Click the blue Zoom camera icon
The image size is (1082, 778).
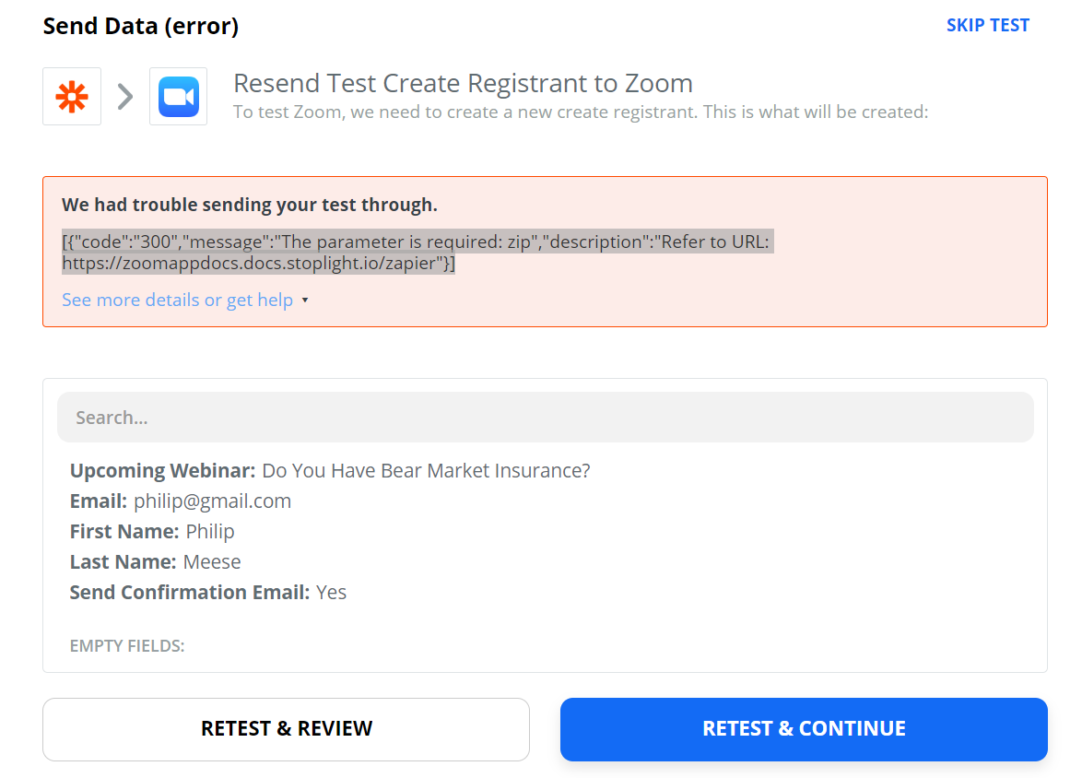click(x=178, y=97)
